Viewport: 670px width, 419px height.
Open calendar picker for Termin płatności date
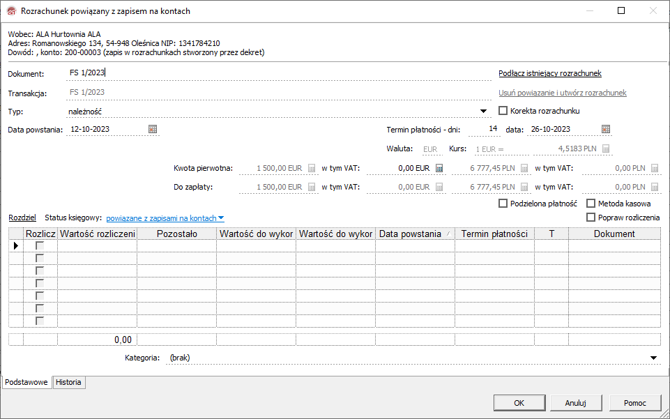coord(605,129)
